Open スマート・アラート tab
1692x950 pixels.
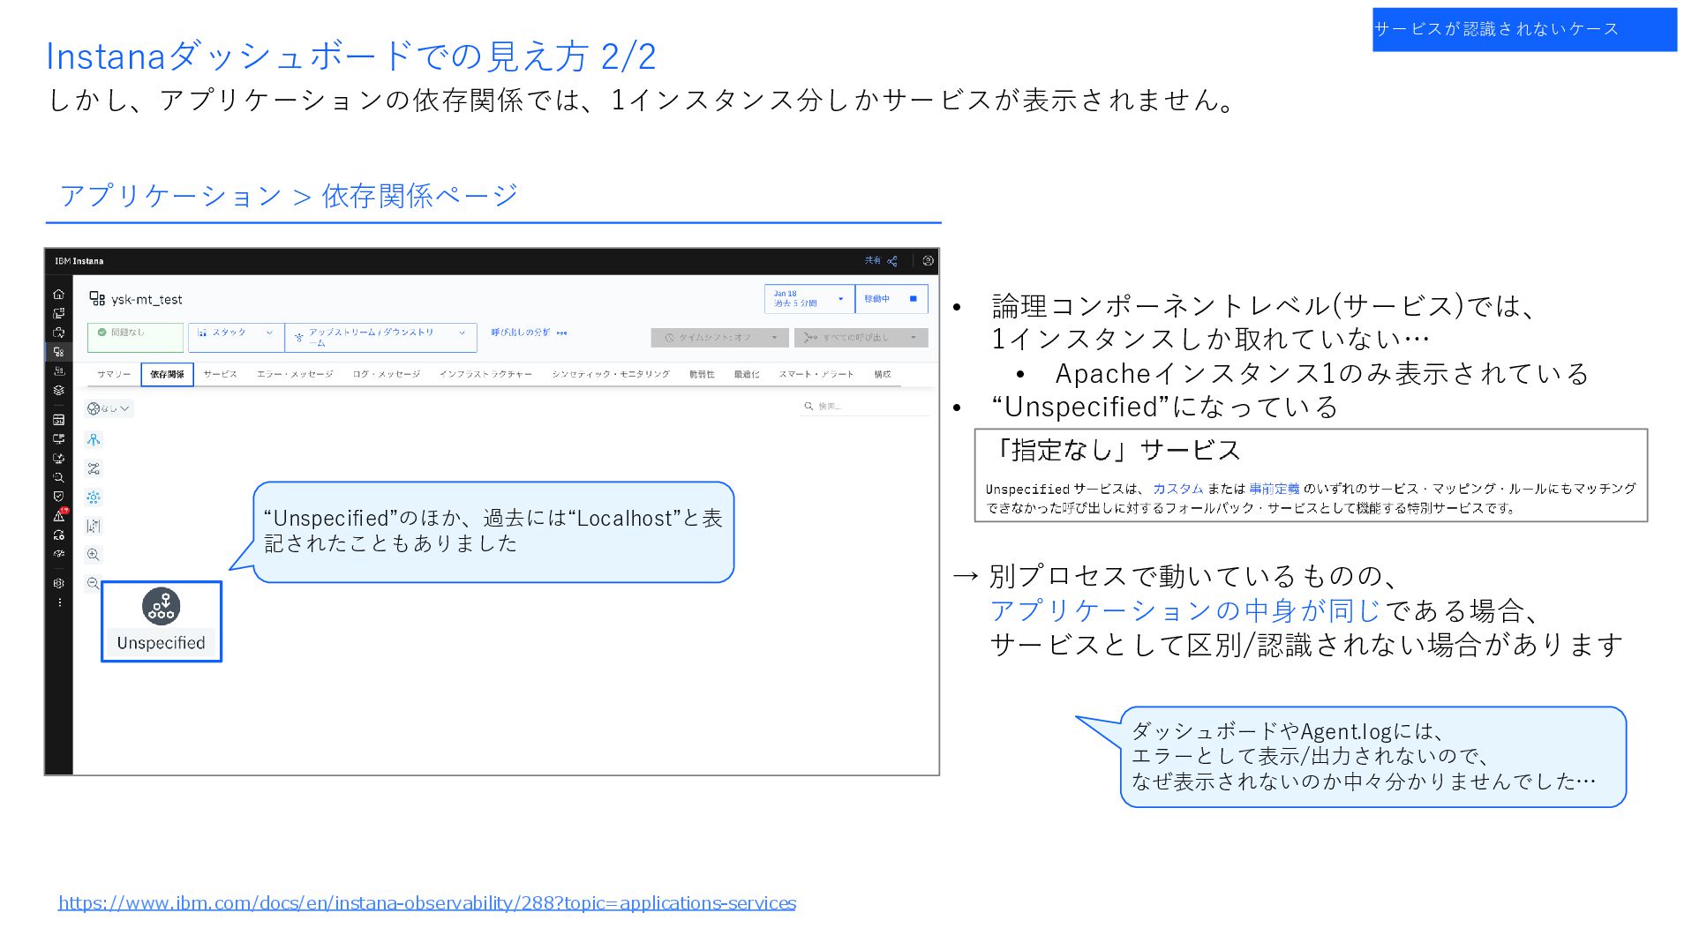816,375
